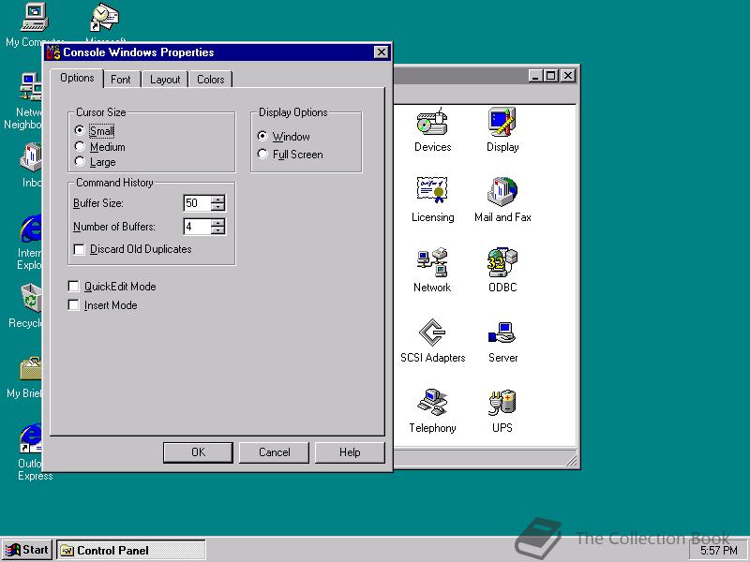Screen dimensions: 750x562
Task: Click OK in Console Windows Properties
Action: (198, 452)
